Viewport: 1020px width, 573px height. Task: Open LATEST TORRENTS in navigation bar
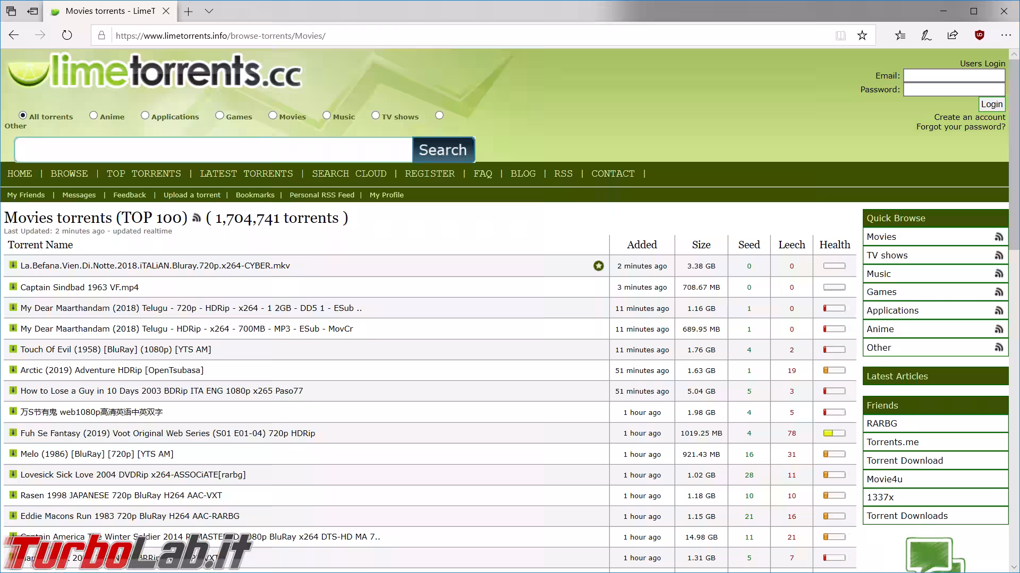(x=246, y=173)
